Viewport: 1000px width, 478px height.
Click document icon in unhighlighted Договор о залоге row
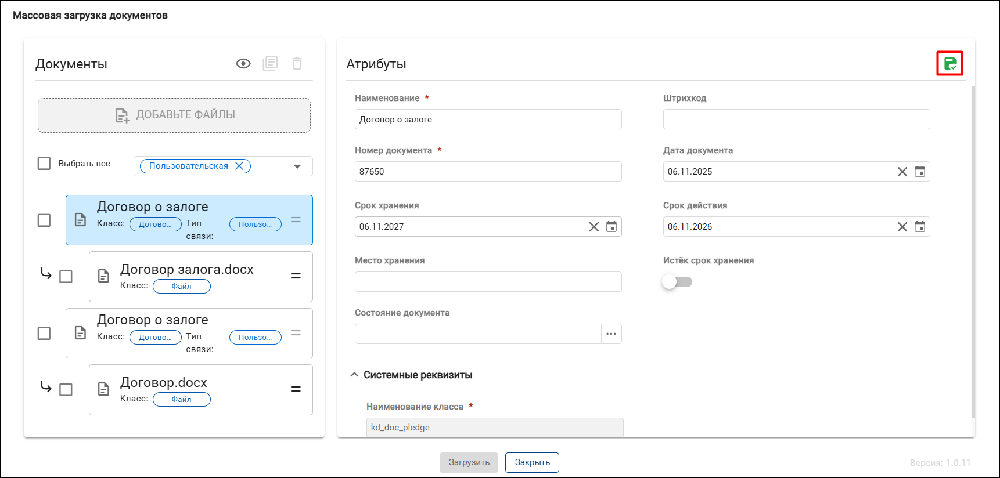(80, 333)
